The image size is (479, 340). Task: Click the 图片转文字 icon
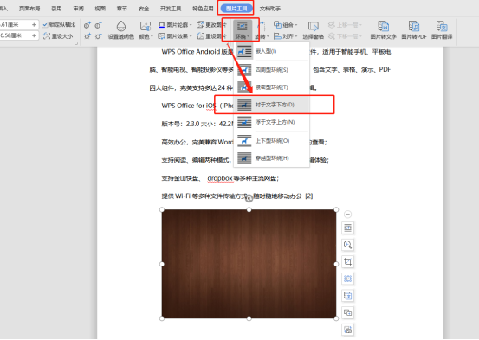click(383, 27)
